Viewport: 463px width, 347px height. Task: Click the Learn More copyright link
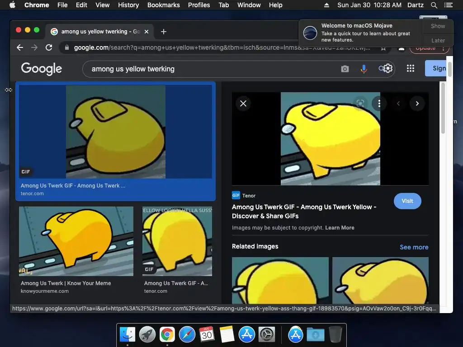click(x=340, y=228)
